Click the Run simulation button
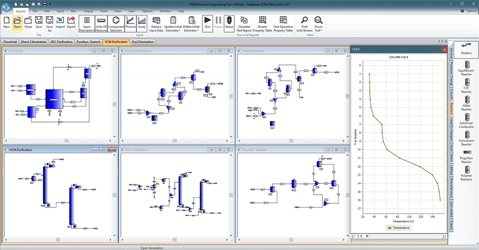The height and width of the screenshot is (250, 479). (208, 23)
